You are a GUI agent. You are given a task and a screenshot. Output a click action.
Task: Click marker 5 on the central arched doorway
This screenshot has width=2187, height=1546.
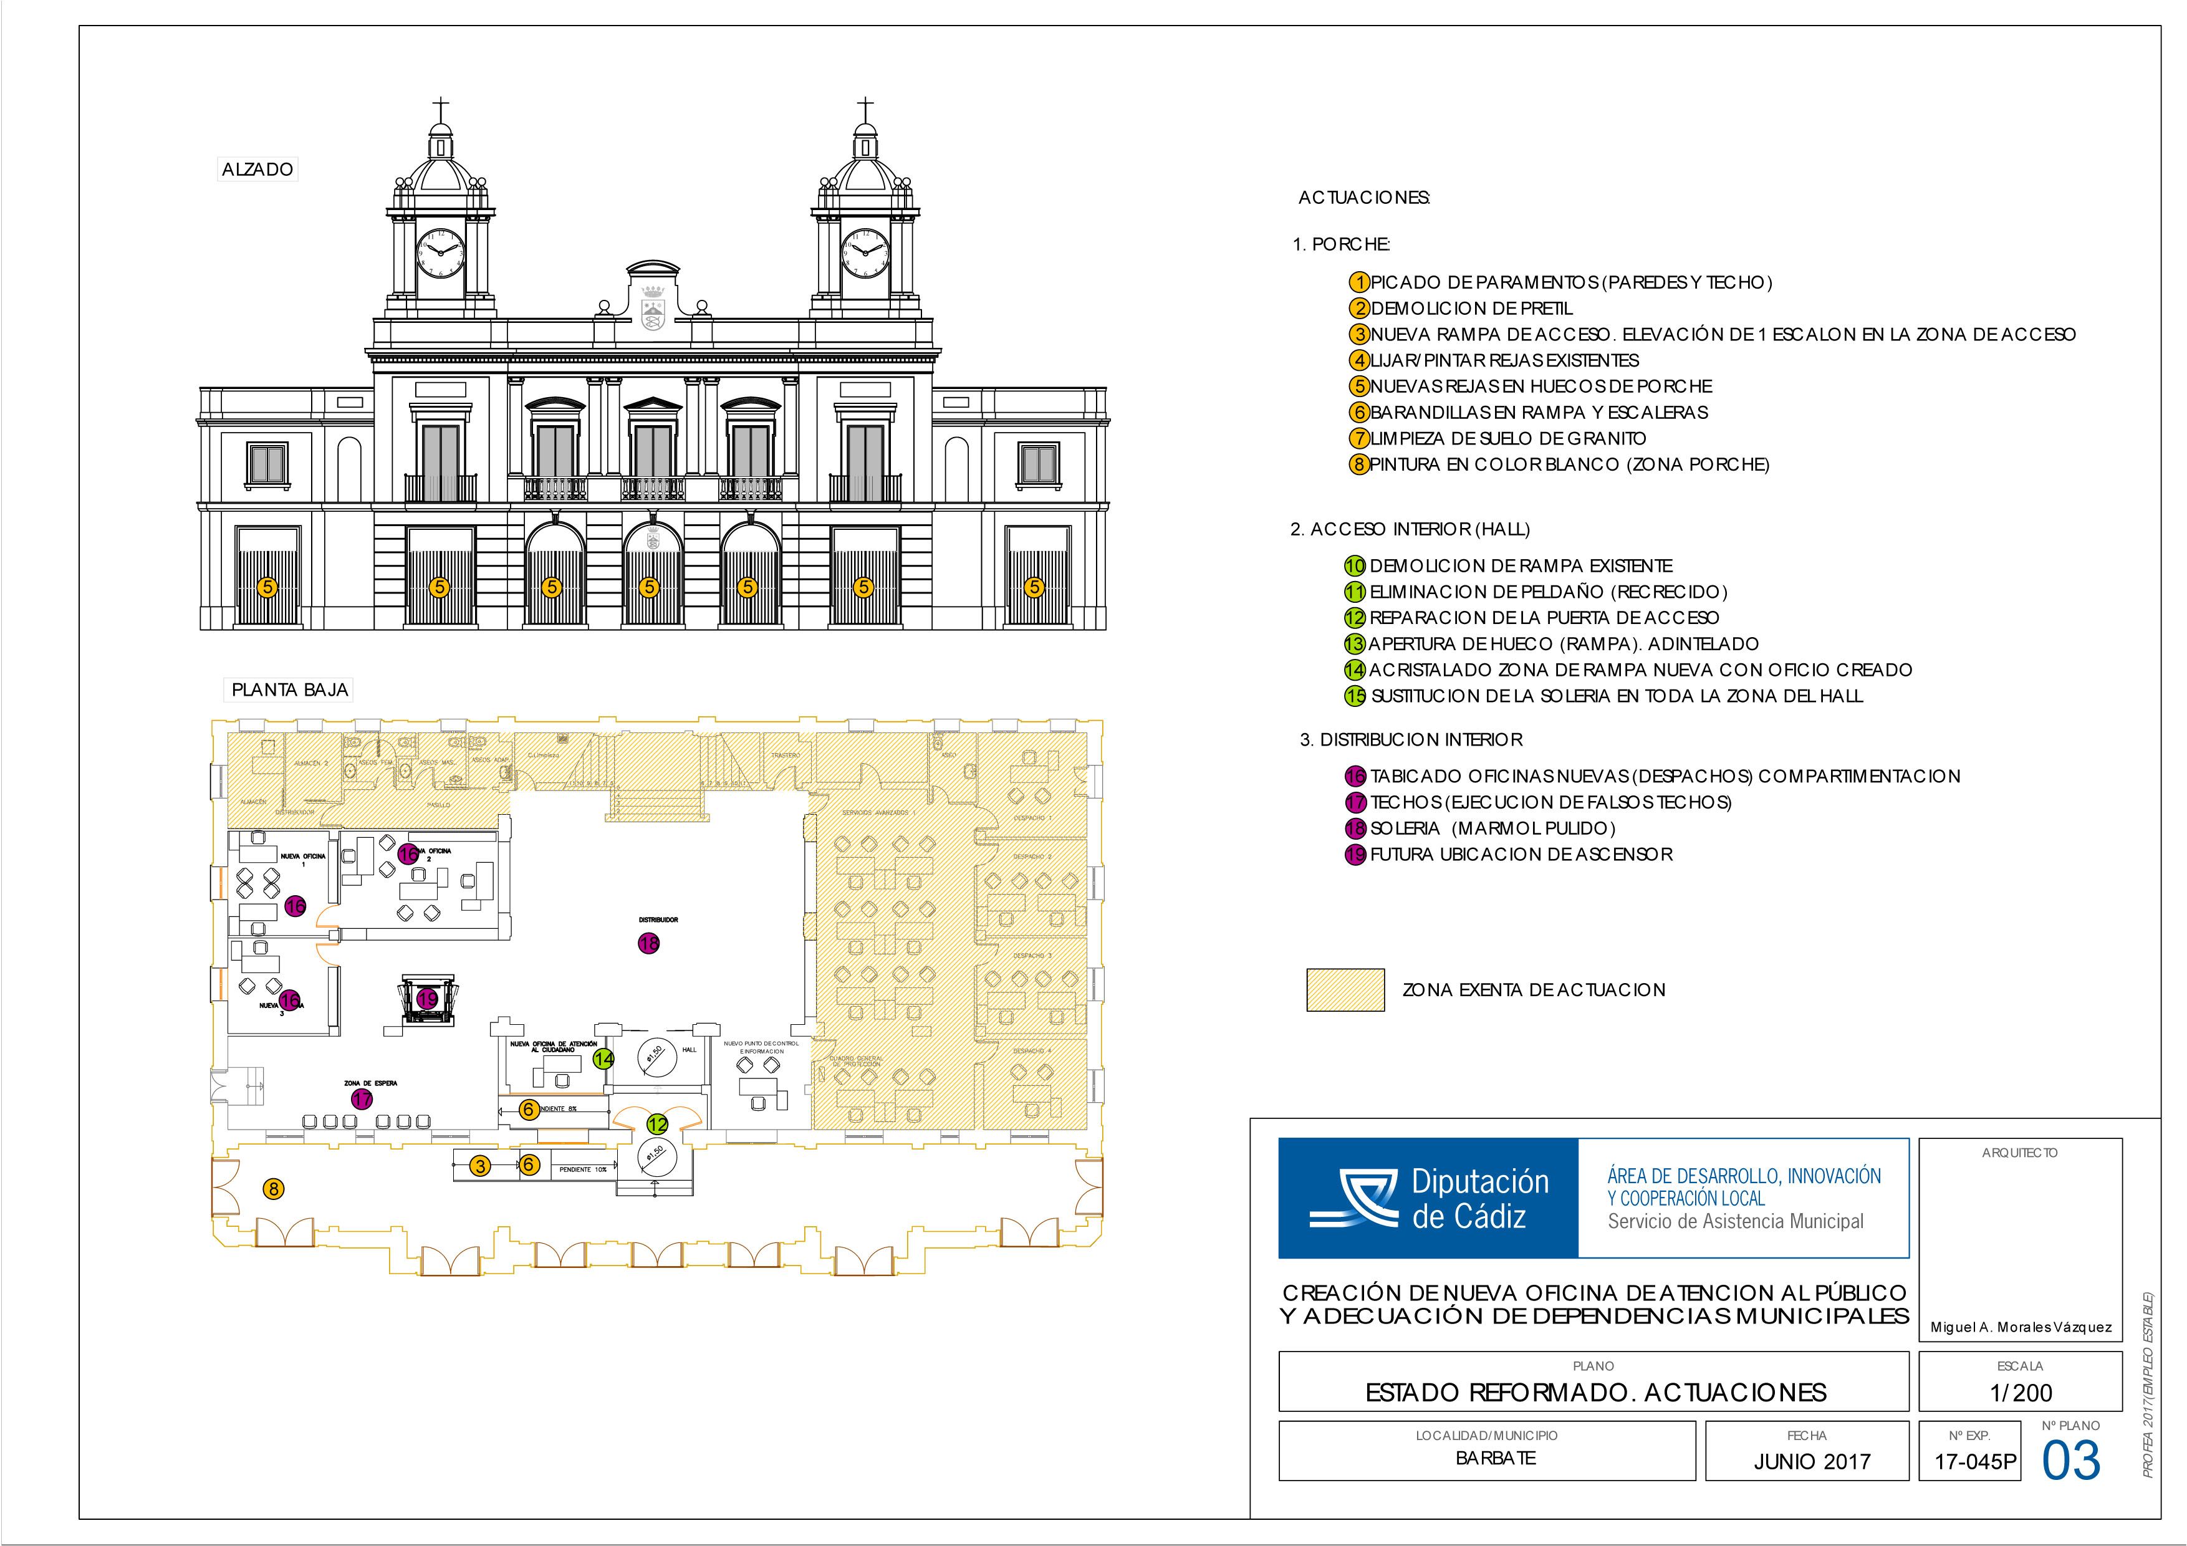coord(648,587)
